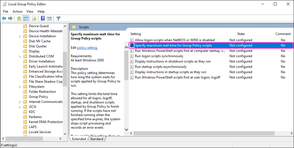Open Help via the question mark icon
Viewport: 294px width, 148px height.
point(43,18)
